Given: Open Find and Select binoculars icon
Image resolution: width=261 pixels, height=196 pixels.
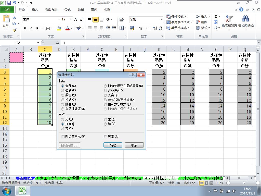Looking at the screenshot, I should click(246, 18).
